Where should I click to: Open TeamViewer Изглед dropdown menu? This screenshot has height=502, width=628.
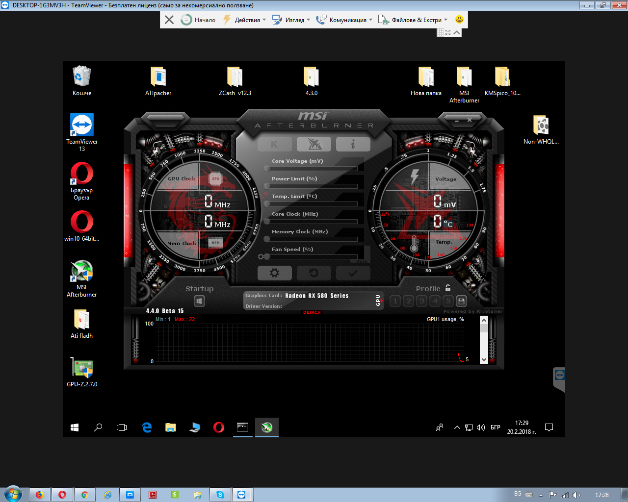291,20
